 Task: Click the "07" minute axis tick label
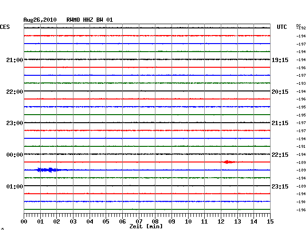[x=139, y=221]
